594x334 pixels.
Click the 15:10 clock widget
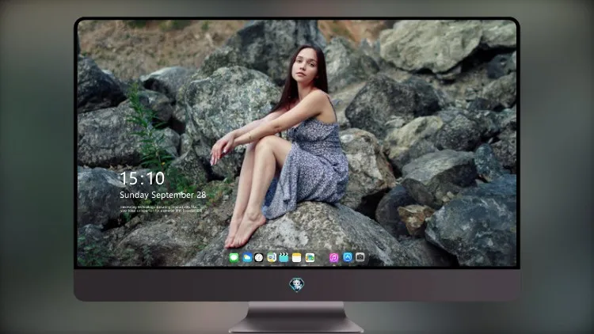pos(142,178)
